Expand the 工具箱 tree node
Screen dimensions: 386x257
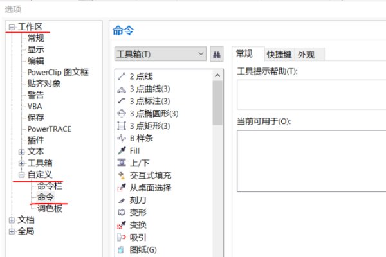(22, 163)
